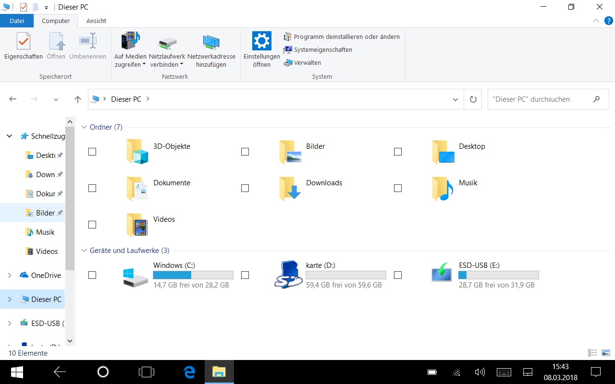Open Quick Access Toolbar customize dropdown
Image resolution: width=615 pixels, height=384 pixels.
pos(46,7)
